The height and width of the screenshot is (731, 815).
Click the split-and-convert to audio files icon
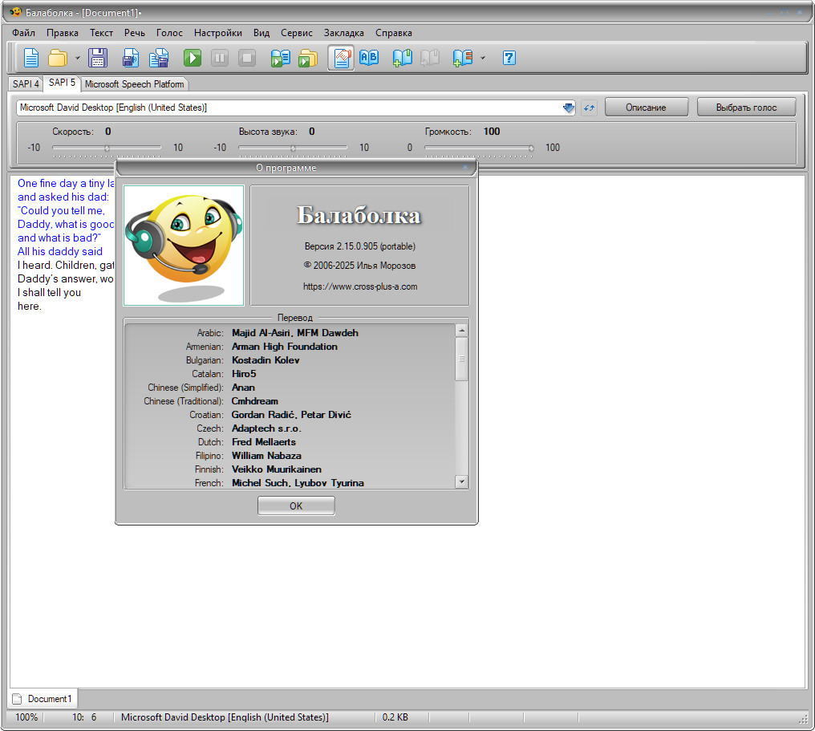click(159, 58)
